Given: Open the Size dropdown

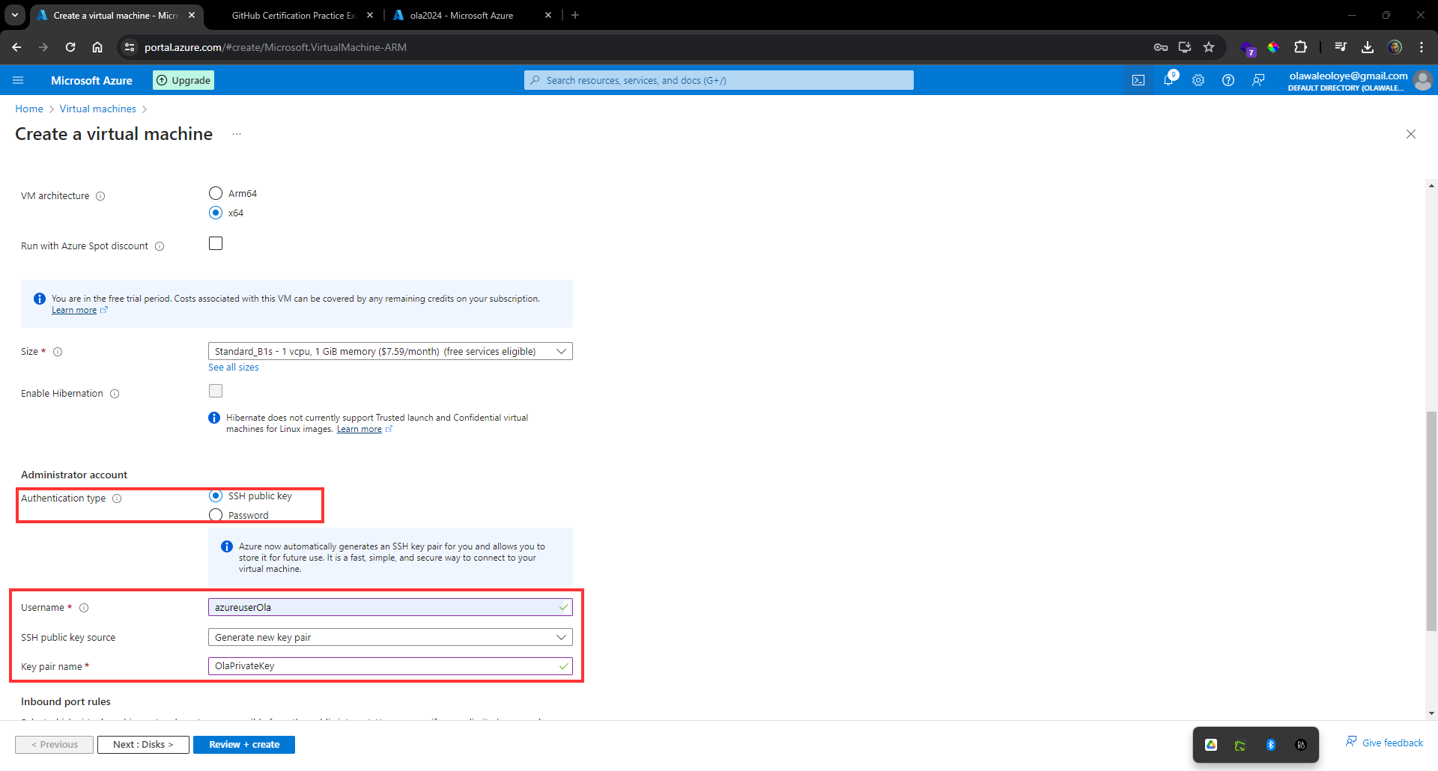Looking at the screenshot, I should [x=390, y=351].
